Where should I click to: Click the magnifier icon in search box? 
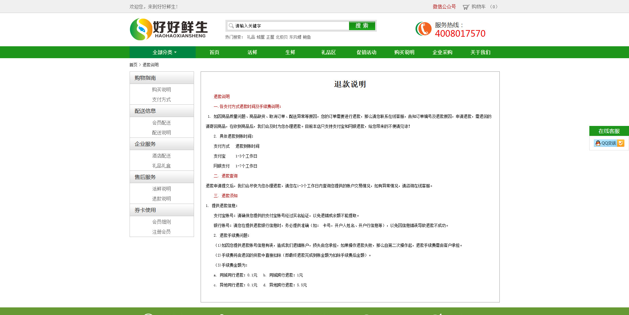(231, 26)
